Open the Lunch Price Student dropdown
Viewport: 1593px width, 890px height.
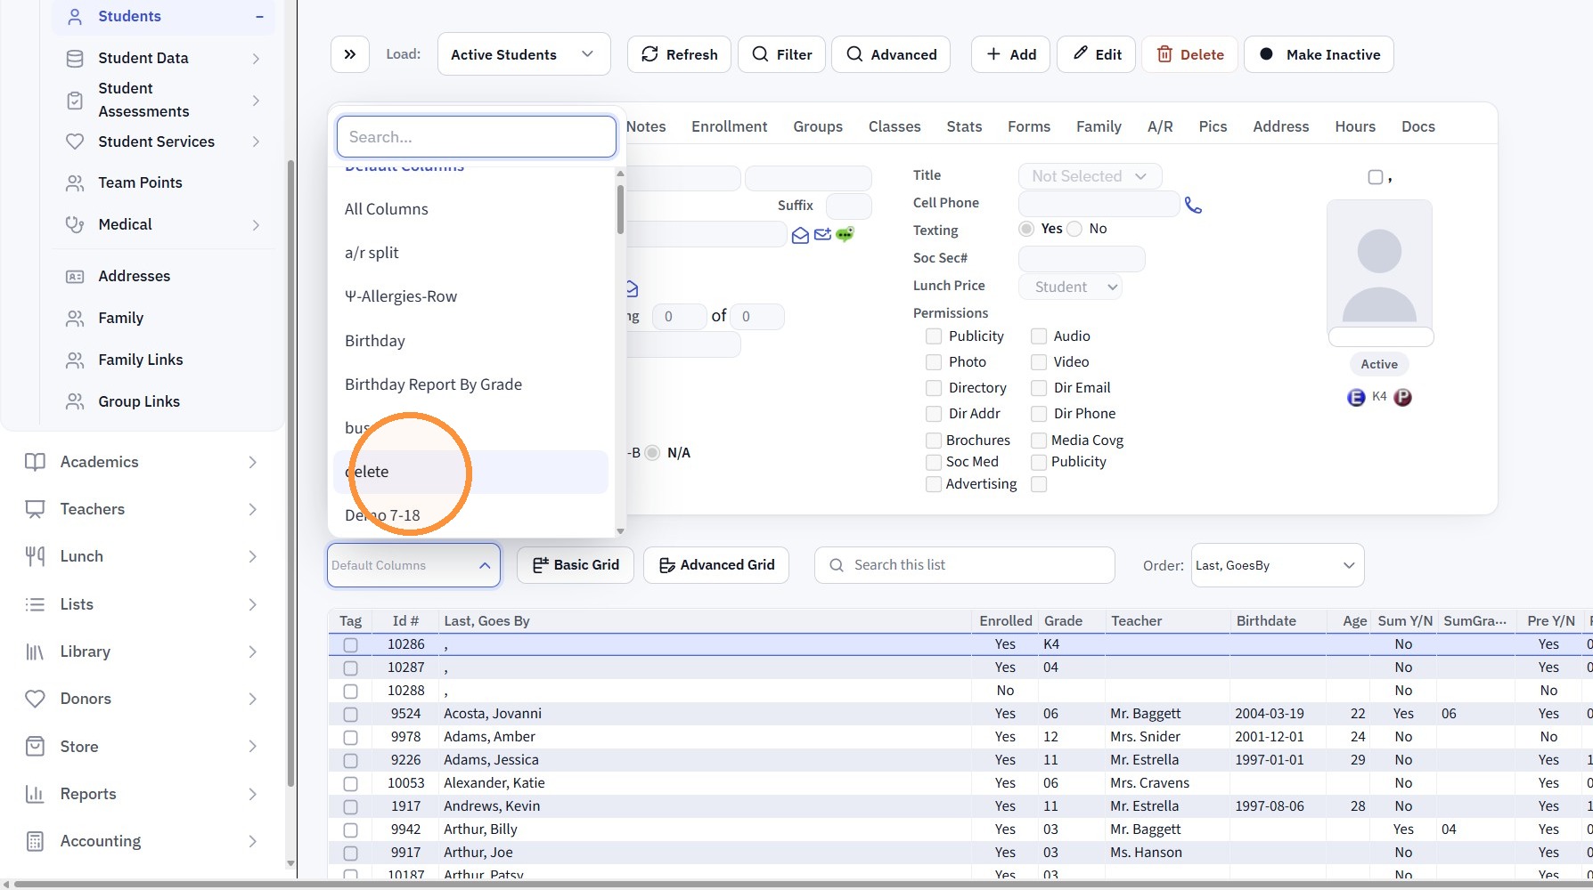pos(1070,287)
